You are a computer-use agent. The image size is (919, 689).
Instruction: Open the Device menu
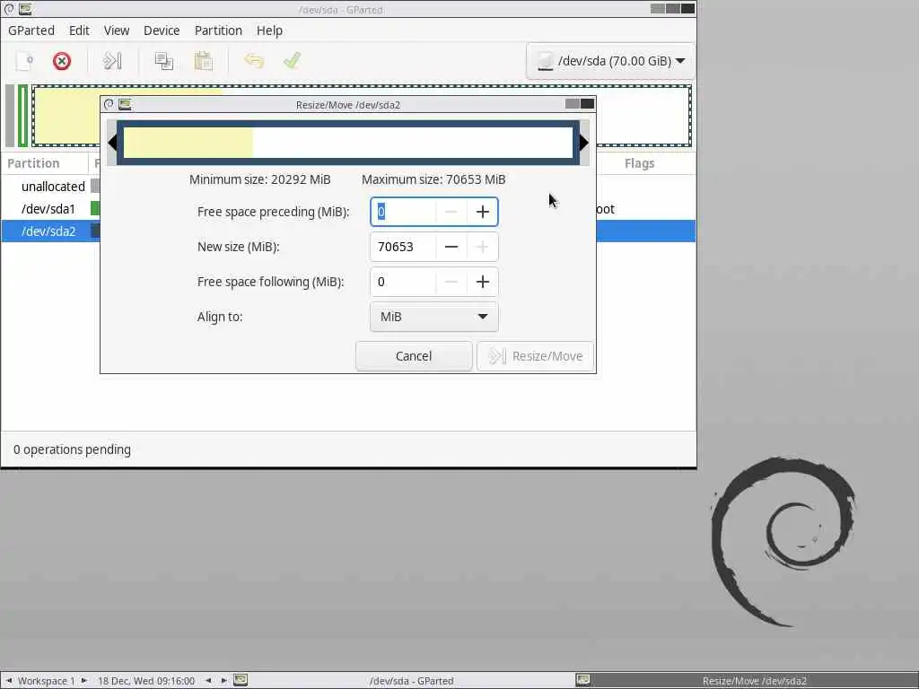pos(162,31)
